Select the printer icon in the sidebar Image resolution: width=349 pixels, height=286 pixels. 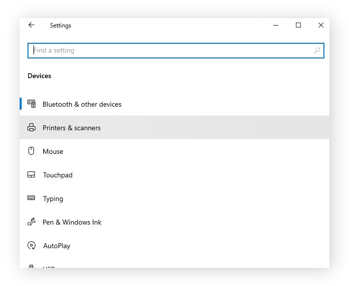[x=31, y=128]
